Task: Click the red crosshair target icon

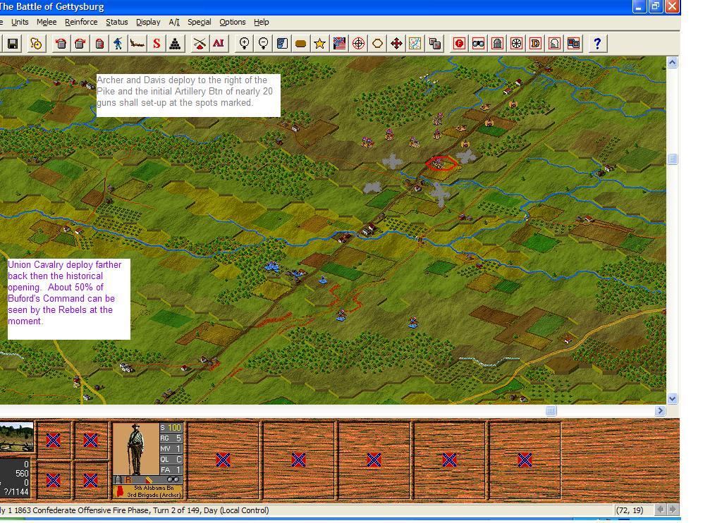Action: pos(358,44)
